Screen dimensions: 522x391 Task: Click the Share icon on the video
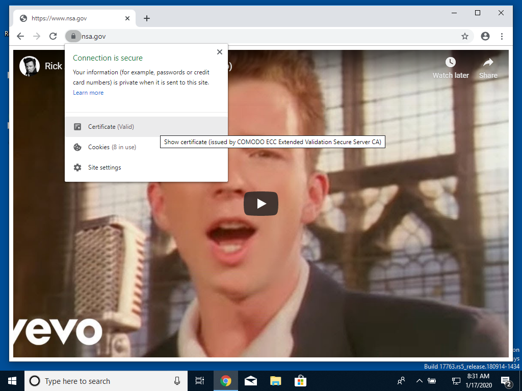(487, 63)
